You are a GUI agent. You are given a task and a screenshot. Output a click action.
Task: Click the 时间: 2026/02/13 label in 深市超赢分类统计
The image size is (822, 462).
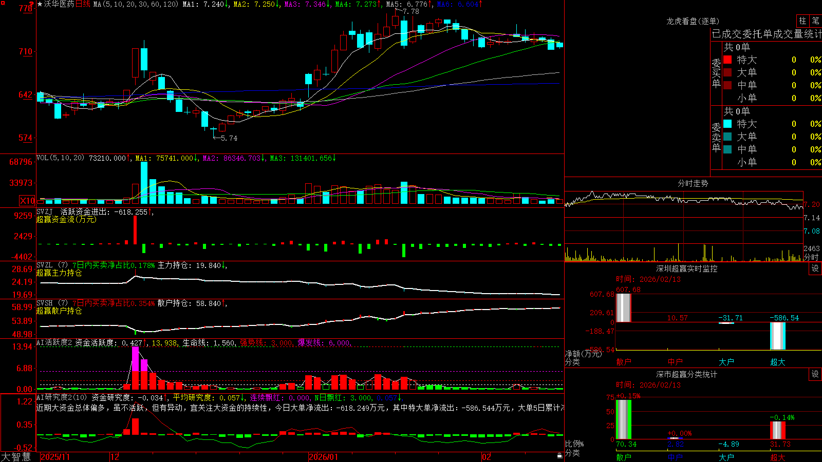[648, 384]
